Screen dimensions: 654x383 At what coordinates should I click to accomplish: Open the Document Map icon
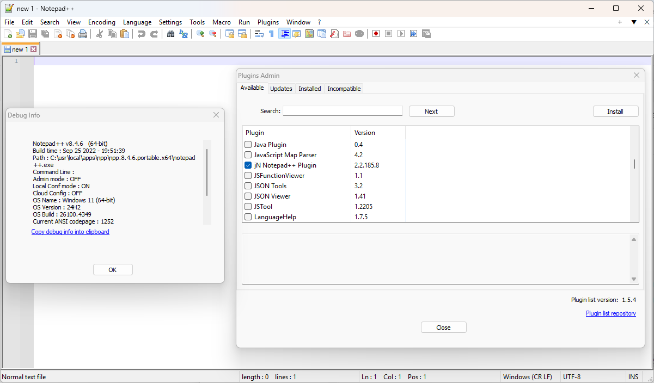tap(309, 34)
